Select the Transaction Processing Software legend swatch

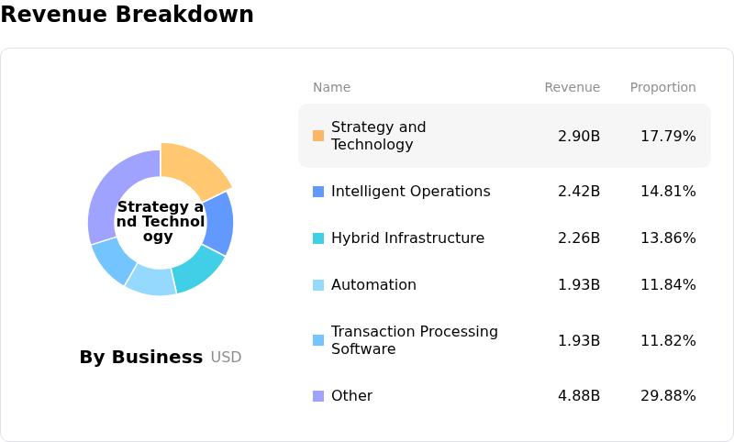click(x=318, y=340)
